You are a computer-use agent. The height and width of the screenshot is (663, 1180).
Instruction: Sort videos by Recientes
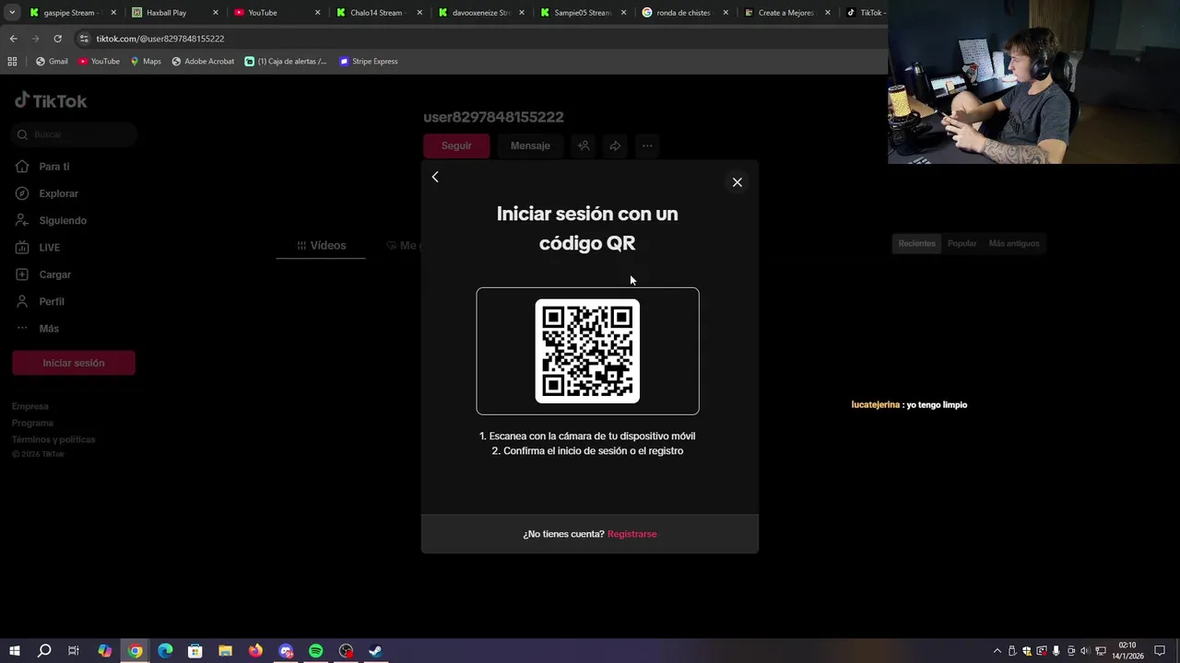(x=916, y=243)
